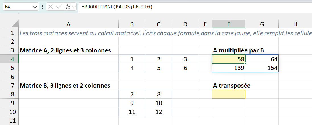Select cell B10 containing 11
Viewport: 312px width, 125px height.
click(132, 112)
